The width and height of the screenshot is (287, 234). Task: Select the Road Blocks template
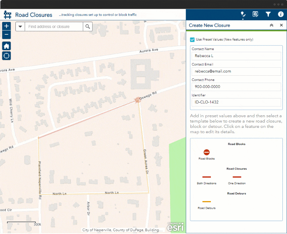[206, 154]
